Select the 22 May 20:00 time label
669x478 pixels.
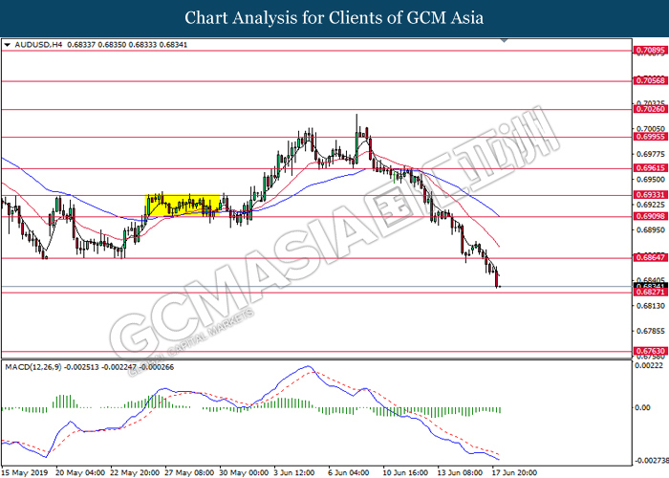click(135, 473)
